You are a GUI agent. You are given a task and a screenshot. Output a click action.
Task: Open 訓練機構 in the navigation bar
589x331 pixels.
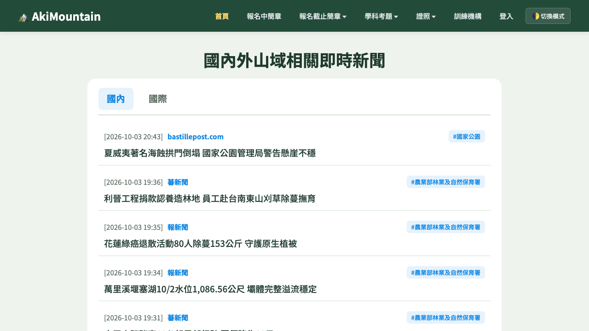tap(468, 16)
